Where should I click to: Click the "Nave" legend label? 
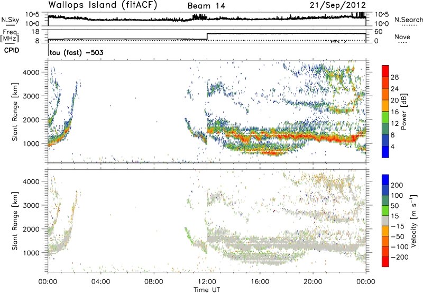tap(402, 37)
